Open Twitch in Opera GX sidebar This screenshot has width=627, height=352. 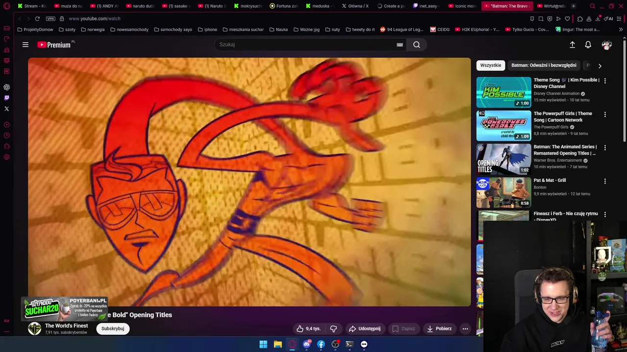7,98
